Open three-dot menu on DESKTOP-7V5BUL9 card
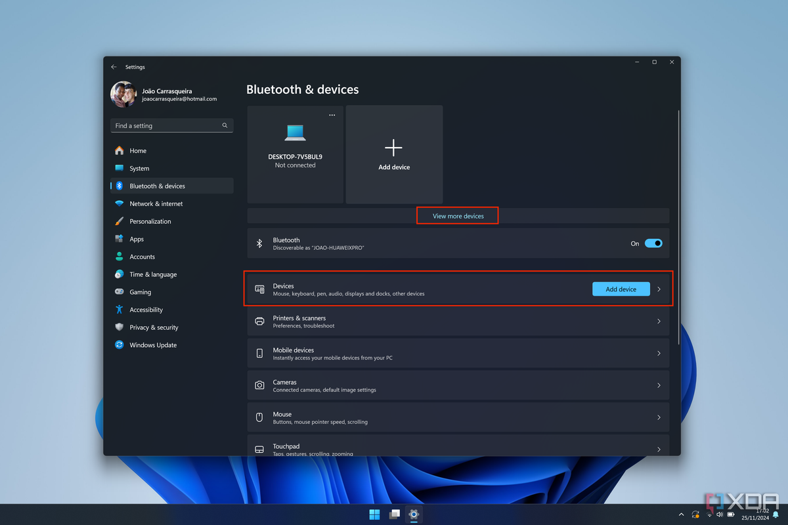Viewport: 788px width, 525px height. (332, 115)
